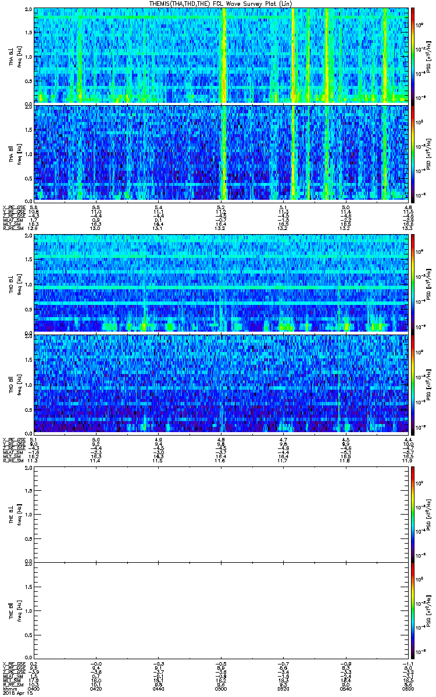Click the 'THE BII freq [Hz]' axis label
The height and width of the screenshot is (697, 436).
14,610
